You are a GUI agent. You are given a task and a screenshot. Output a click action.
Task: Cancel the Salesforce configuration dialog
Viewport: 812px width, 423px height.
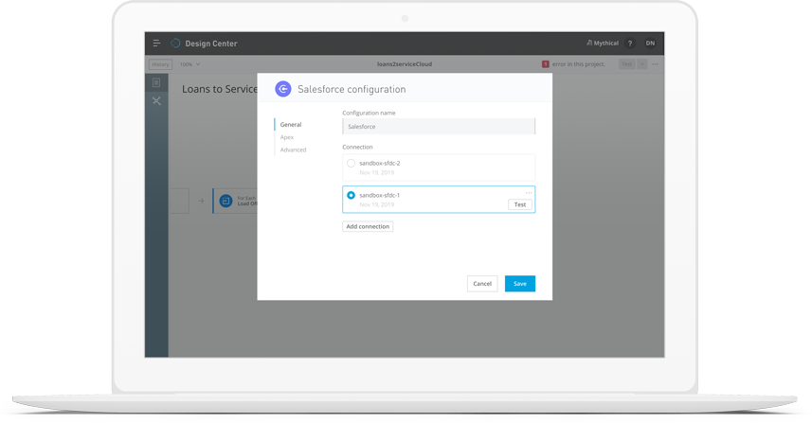point(482,284)
